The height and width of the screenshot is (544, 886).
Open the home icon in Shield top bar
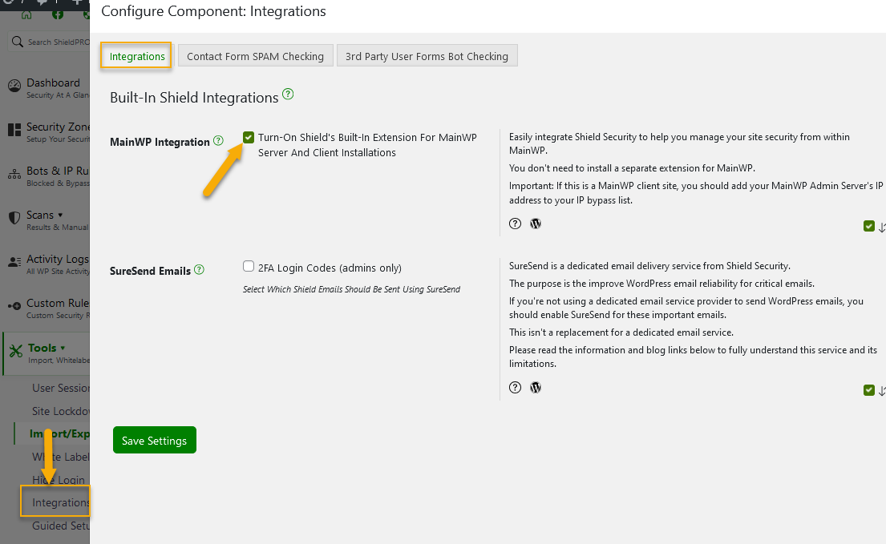click(26, 14)
